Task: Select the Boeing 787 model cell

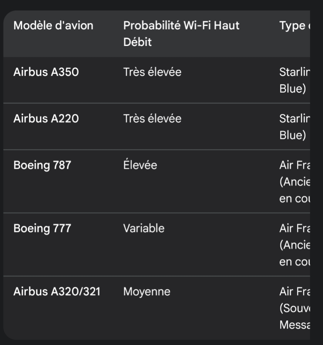Action: (x=42, y=165)
